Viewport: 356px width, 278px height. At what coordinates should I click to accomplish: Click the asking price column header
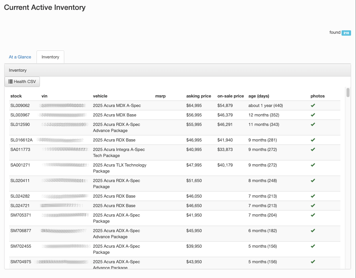tap(199, 96)
